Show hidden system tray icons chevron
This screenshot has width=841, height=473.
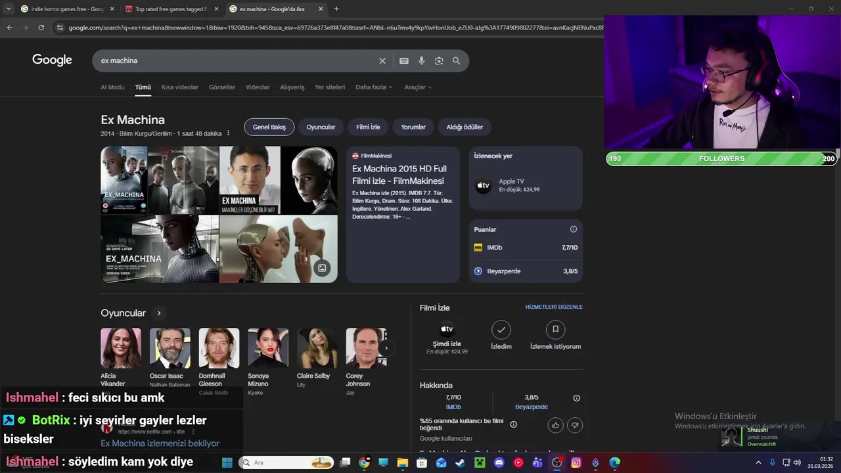758,462
